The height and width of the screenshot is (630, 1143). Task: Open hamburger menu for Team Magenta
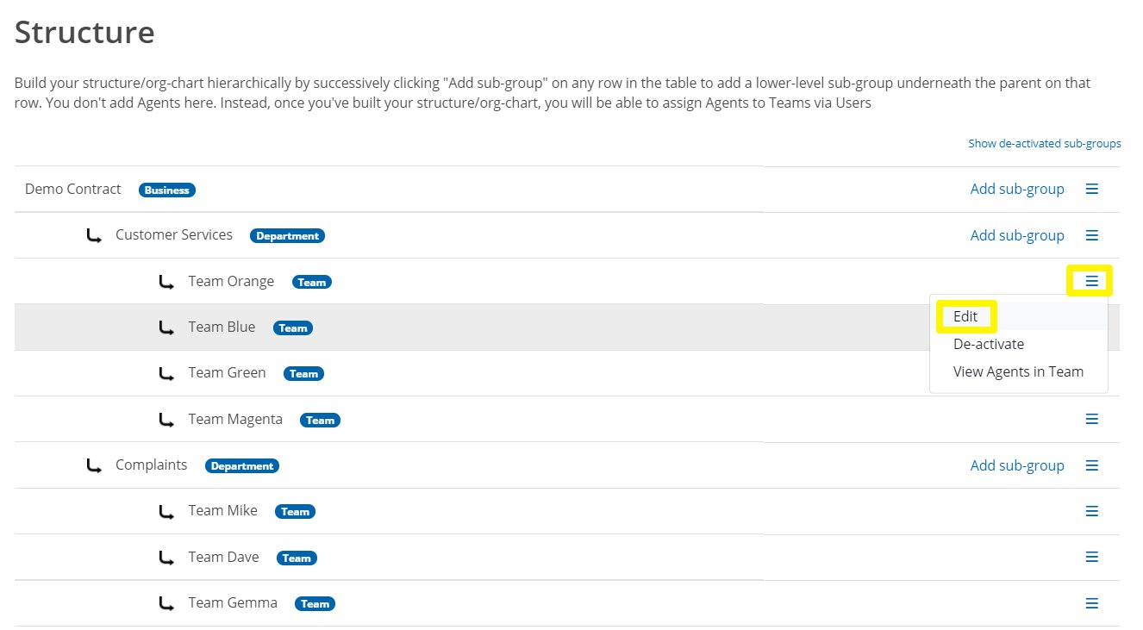tap(1091, 419)
